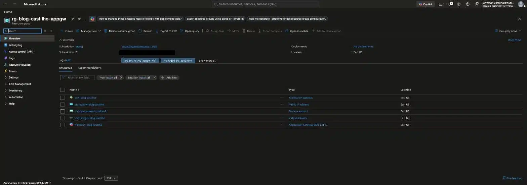Create a new resource
The image size is (527, 185).
[x=67, y=31]
